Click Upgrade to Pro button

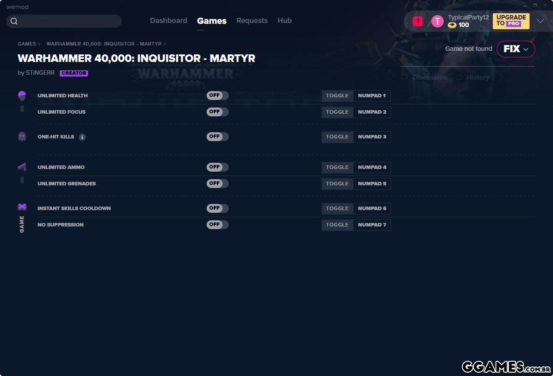tap(511, 21)
